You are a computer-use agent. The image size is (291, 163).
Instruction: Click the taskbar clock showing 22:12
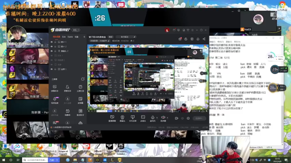pyautogui.click(x=277, y=160)
